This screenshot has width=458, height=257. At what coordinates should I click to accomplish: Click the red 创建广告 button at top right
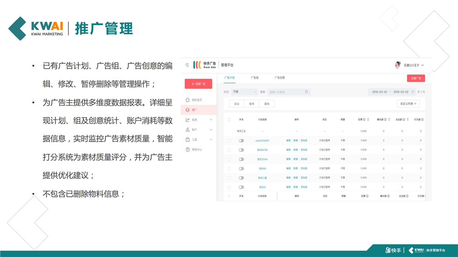[x=416, y=78]
